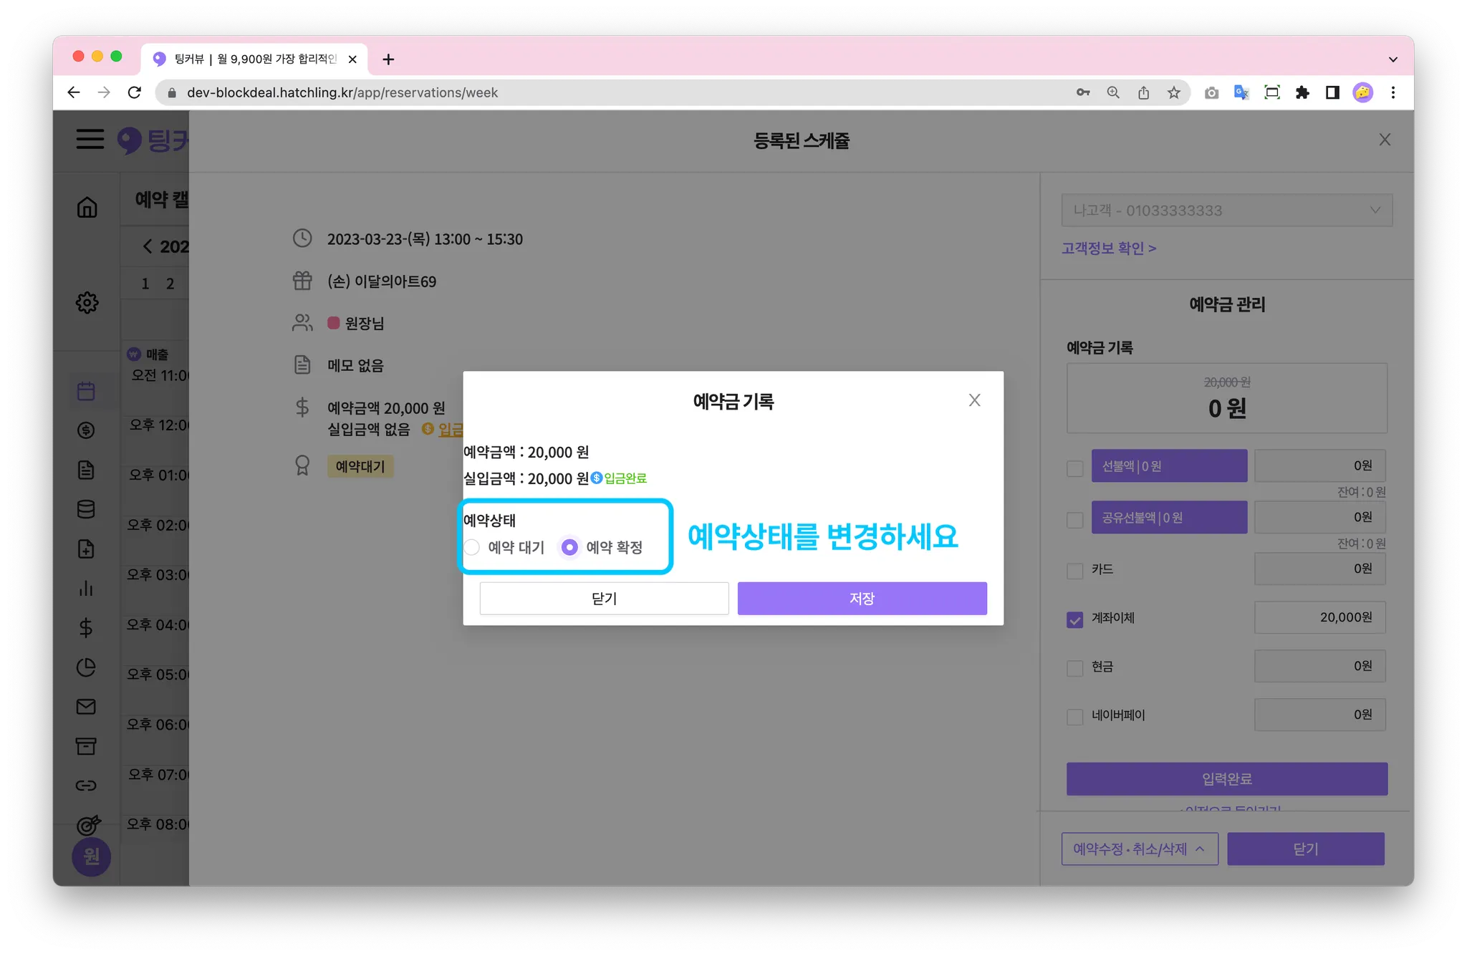The height and width of the screenshot is (956, 1467).
Task: Open the mail envelope sidebar icon
Action: pos(86,707)
